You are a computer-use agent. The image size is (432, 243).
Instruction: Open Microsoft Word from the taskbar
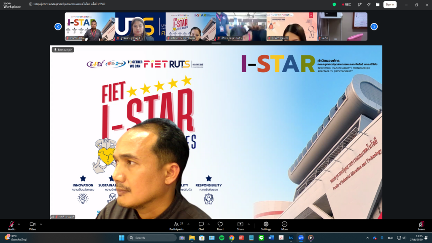pos(271,238)
